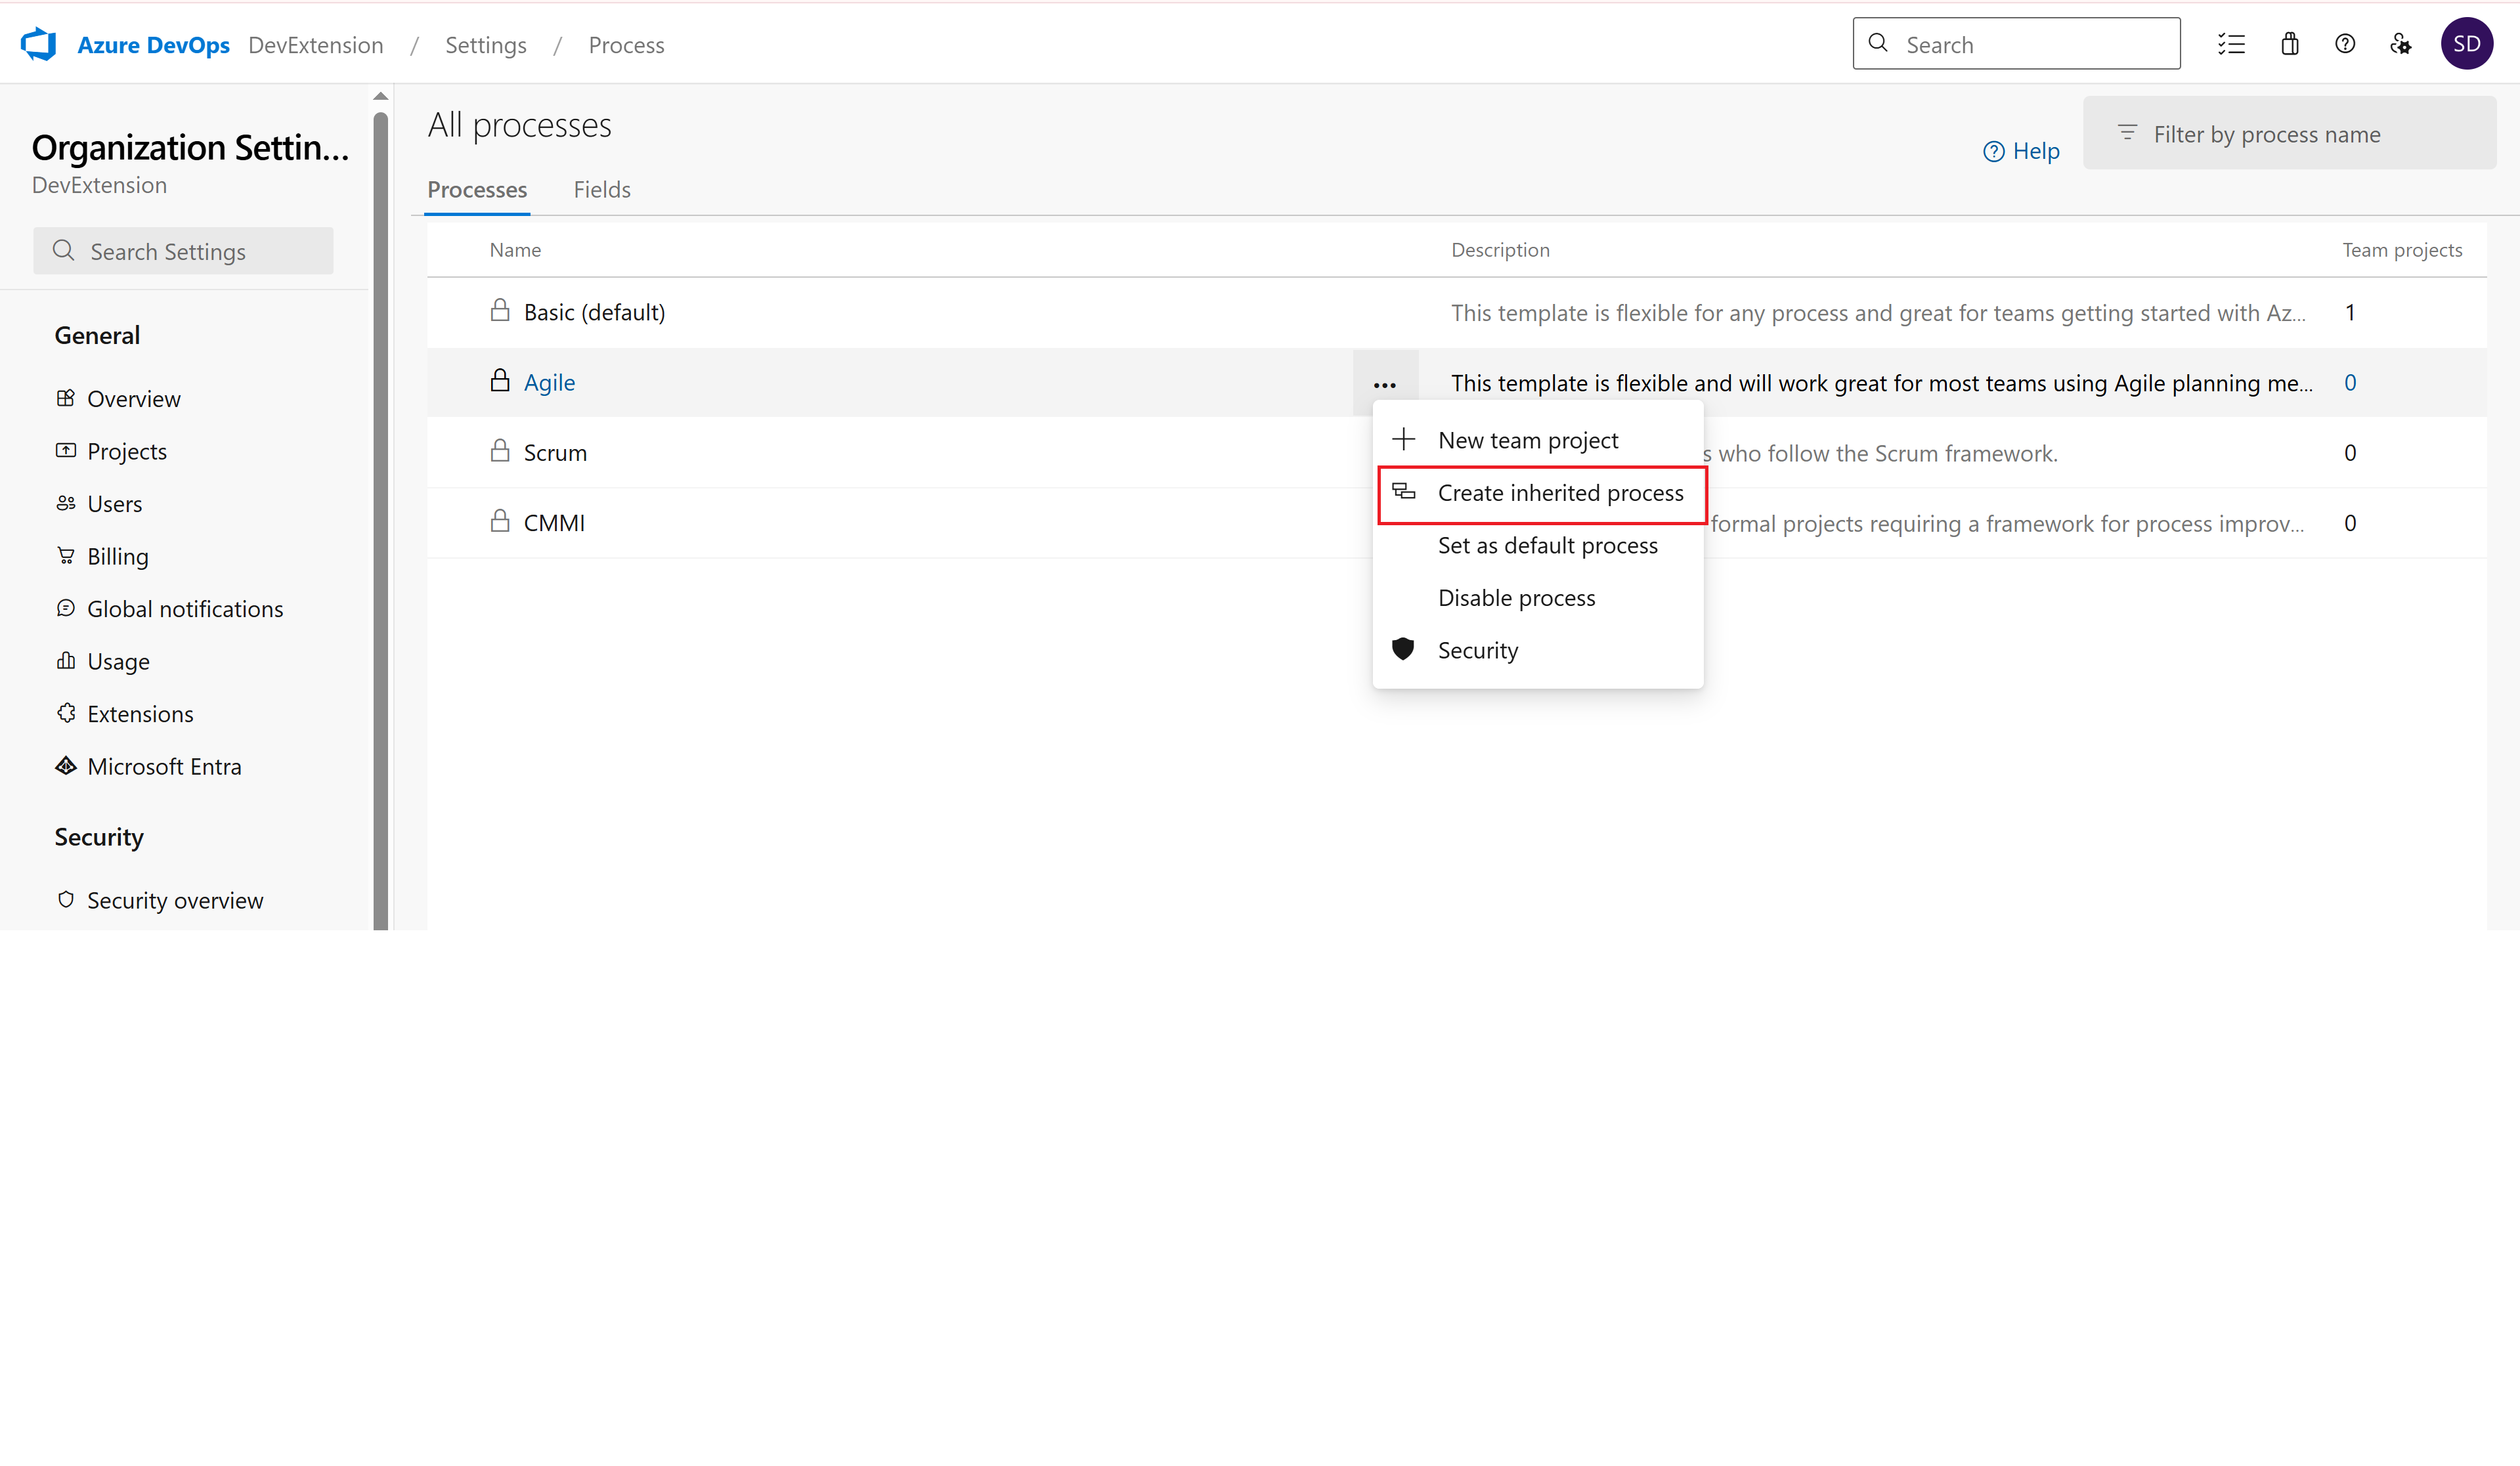Select Create inherited process menu item
Image resolution: width=2520 pixels, height=1466 pixels.
tap(1559, 493)
